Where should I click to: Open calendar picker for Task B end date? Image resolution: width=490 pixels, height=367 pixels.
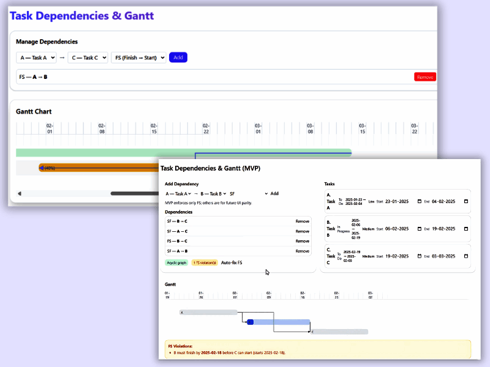tap(466, 229)
